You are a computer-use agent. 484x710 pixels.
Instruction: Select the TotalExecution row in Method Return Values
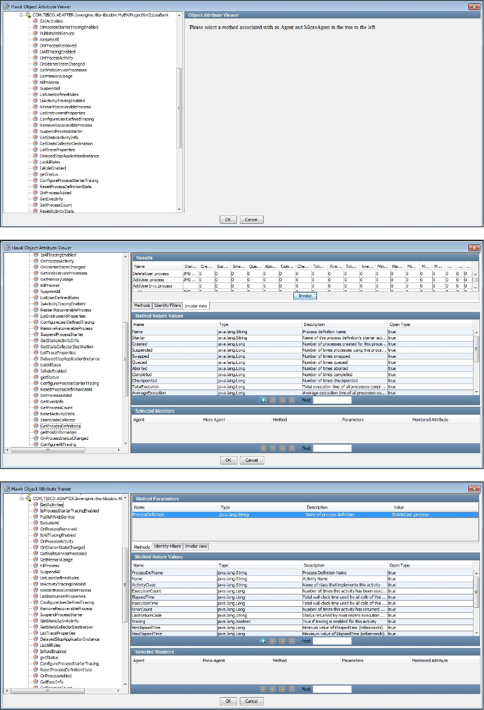pyautogui.click(x=302, y=387)
